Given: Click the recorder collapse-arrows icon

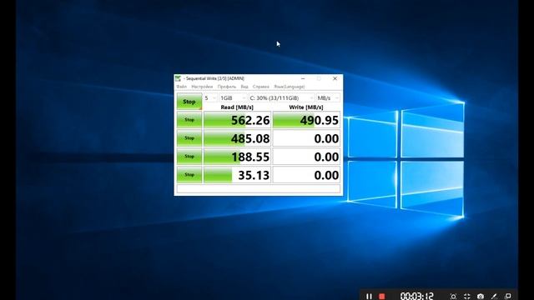Looking at the screenshot, I should pos(467,297).
